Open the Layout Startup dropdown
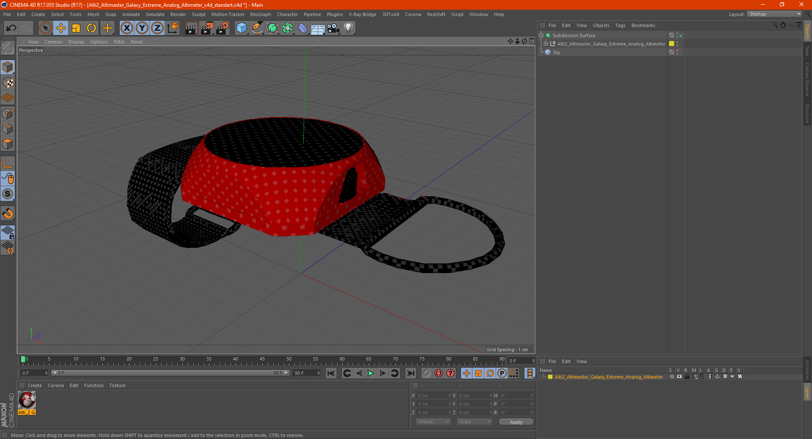This screenshot has width=812, height=439. [774, 14]
